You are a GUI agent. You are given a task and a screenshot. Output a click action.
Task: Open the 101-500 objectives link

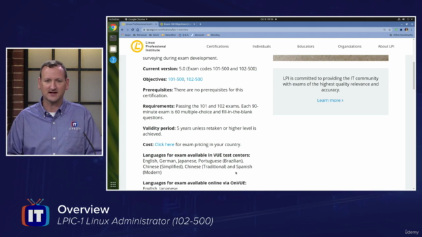(x=176, y=79)
